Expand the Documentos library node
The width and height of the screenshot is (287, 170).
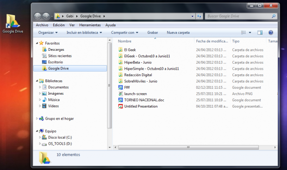[40, 87]
